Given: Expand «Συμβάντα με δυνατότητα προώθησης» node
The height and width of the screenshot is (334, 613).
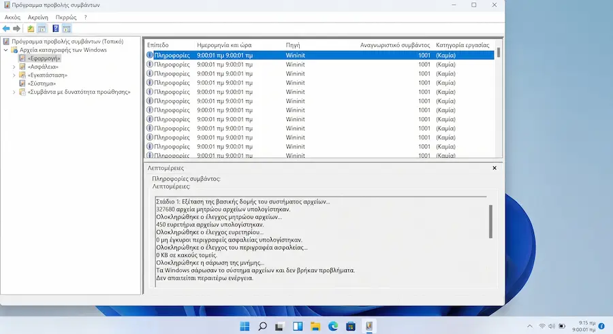Looking at the screenshot, I should [14, 93].
